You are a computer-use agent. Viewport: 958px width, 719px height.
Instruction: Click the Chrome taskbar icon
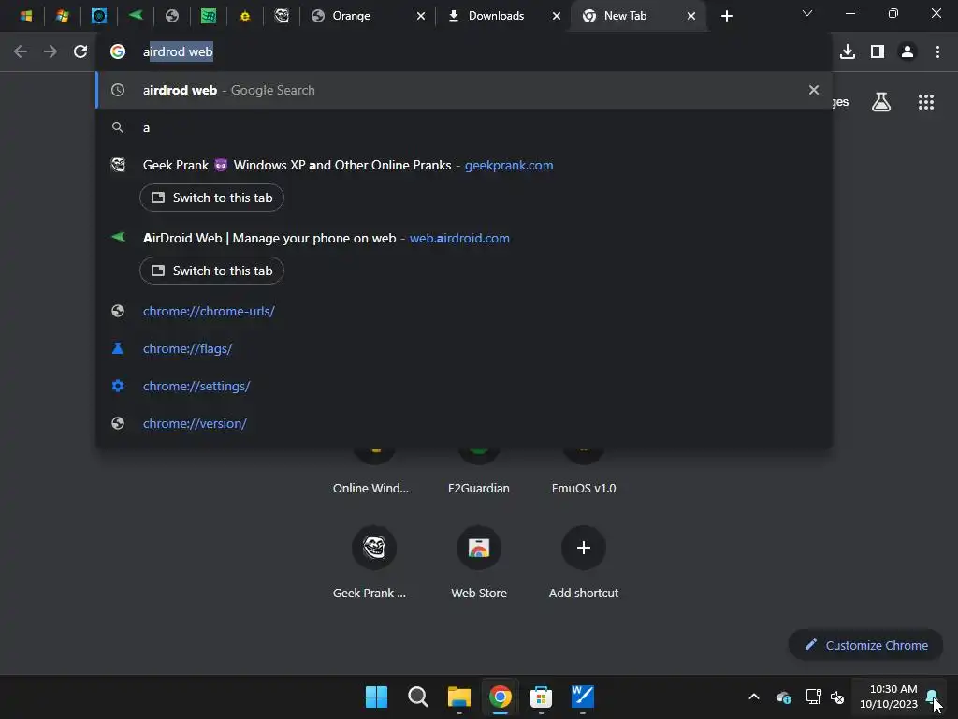(x=500, y=697)
